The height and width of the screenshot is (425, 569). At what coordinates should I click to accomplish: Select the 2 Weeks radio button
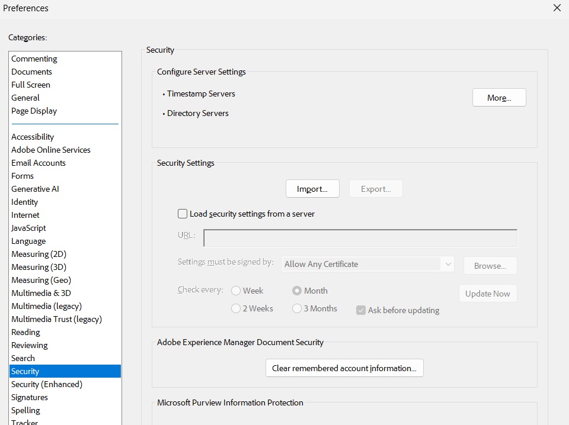(236, 308)
